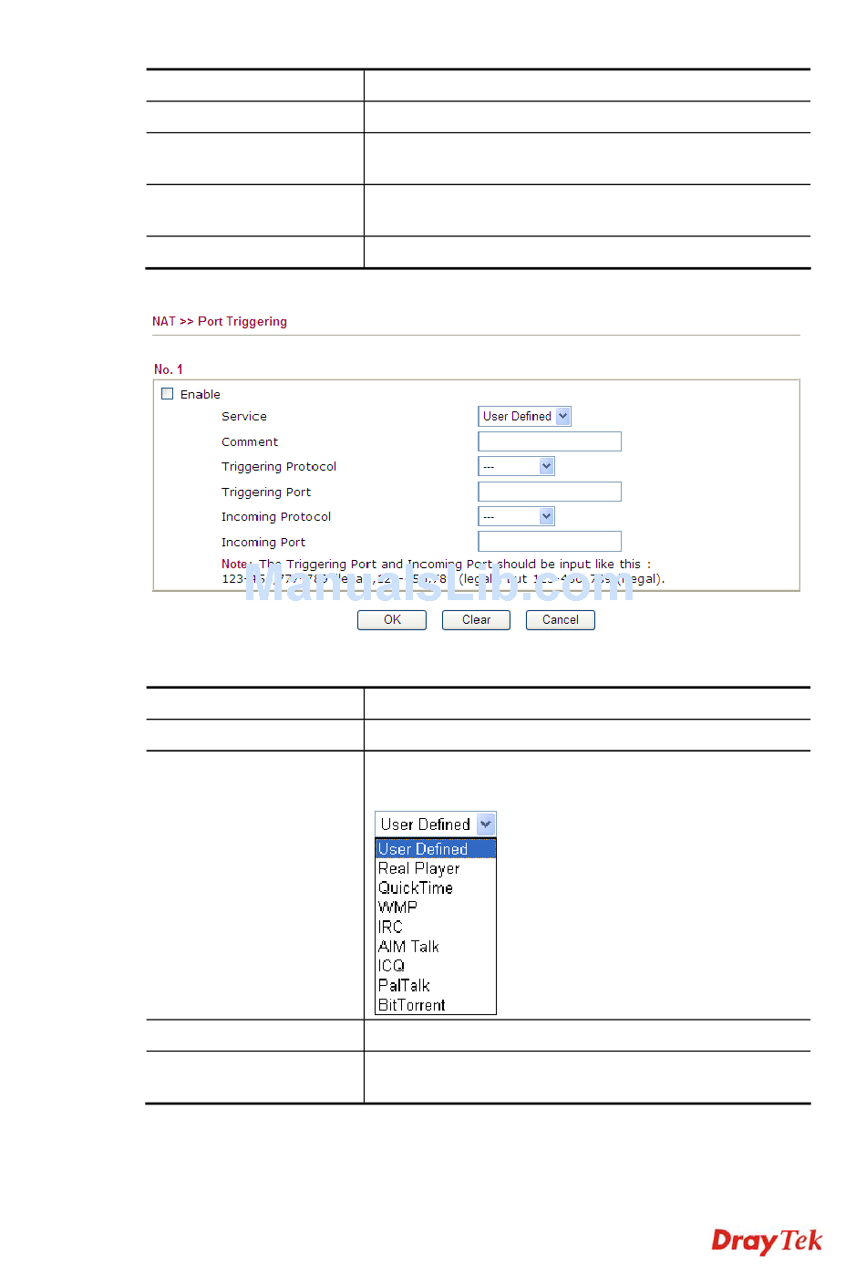Click the Incoming Port field label
This screenshot has height=1265, width=866.
coord(263,542)
